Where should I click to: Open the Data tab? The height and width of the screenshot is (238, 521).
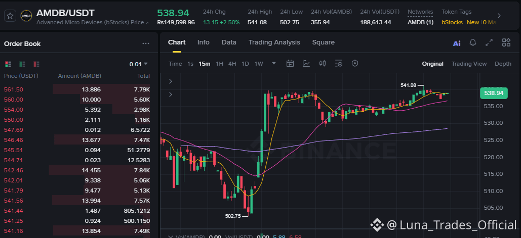click(229, 42)
